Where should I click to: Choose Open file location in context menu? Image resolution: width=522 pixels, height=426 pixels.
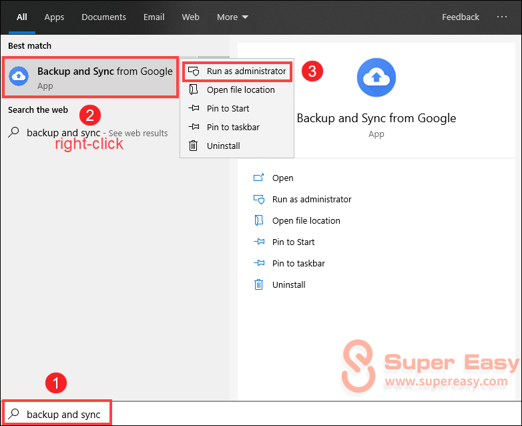point(237,90)
